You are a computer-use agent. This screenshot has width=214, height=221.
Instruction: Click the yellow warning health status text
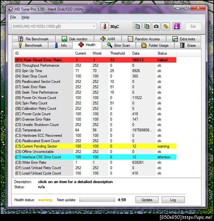(x=45, y=200)
